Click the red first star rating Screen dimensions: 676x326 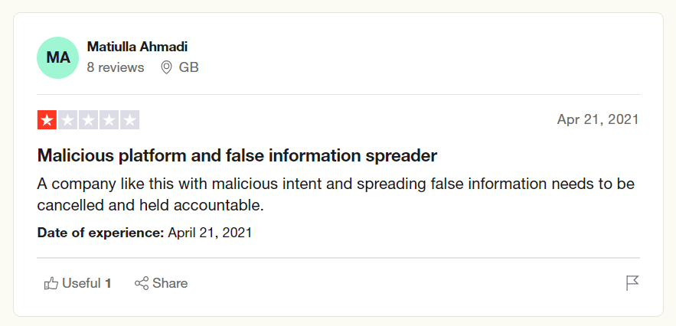[47, 120]
